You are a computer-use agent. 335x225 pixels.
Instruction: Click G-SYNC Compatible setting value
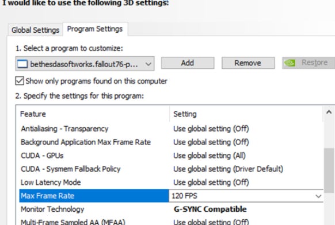(x=210, y=210)
